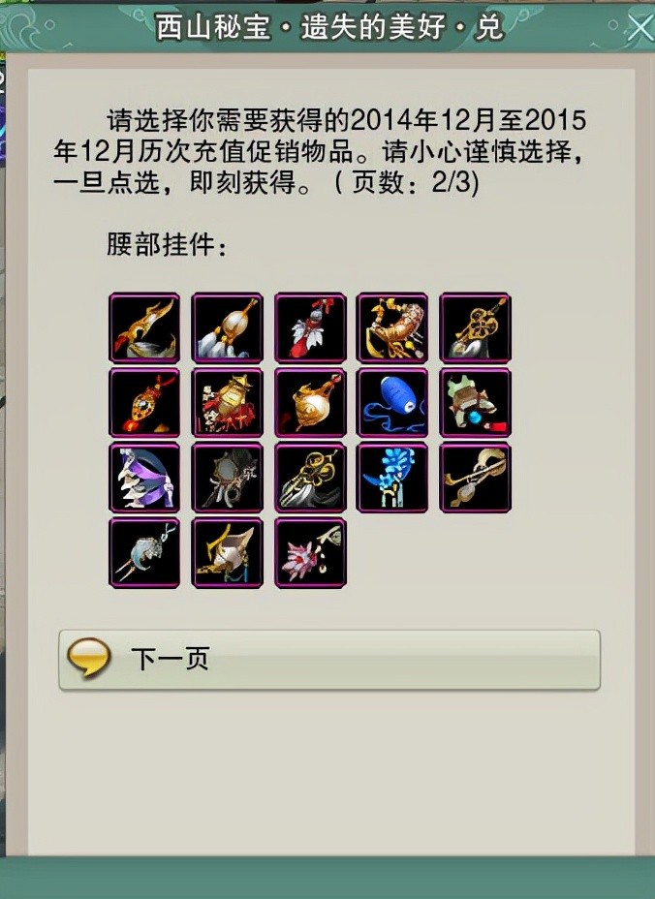
Task: Pick the red-and-white tassel doll pendant
Action: click(x=310, y=328)
